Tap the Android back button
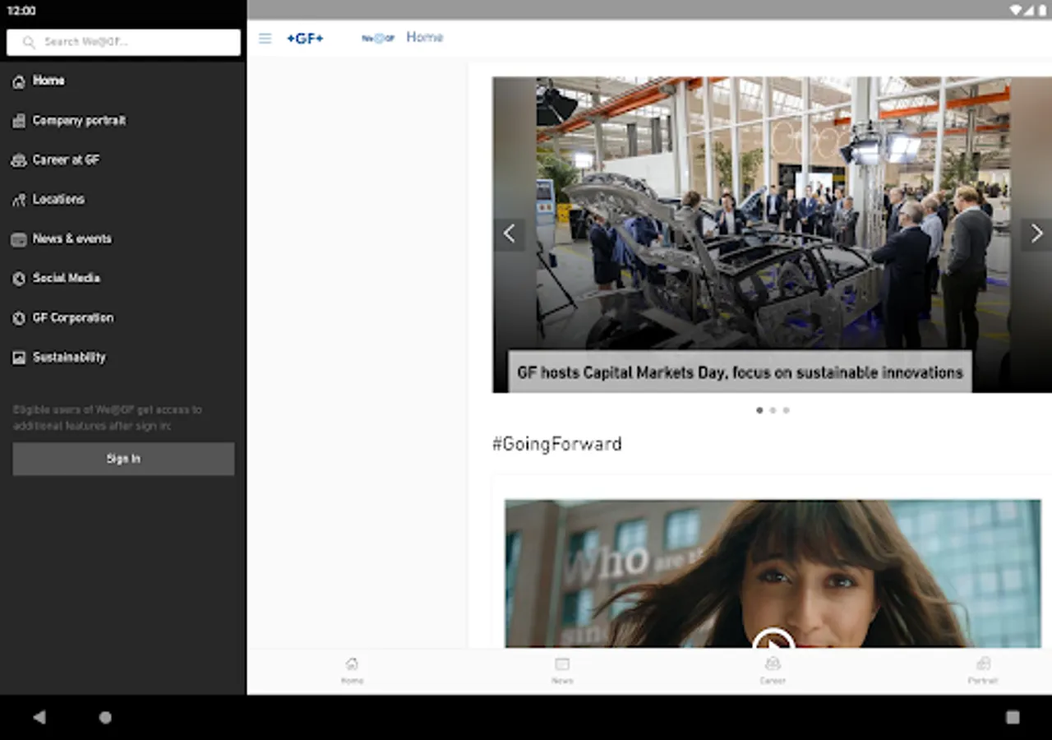Viewport: 1052px width, 740px height. point(39,717)
